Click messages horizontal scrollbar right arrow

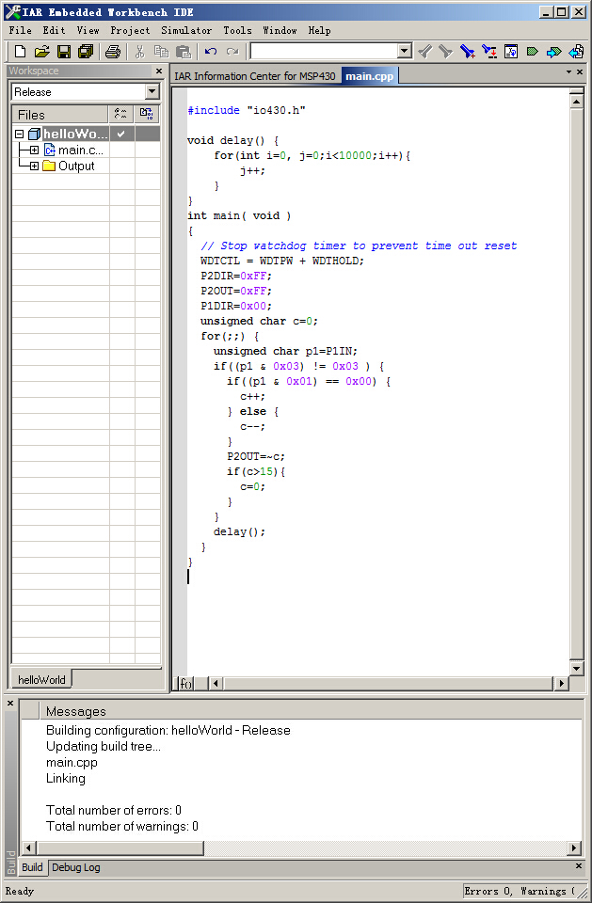click(x=573, y=848)
